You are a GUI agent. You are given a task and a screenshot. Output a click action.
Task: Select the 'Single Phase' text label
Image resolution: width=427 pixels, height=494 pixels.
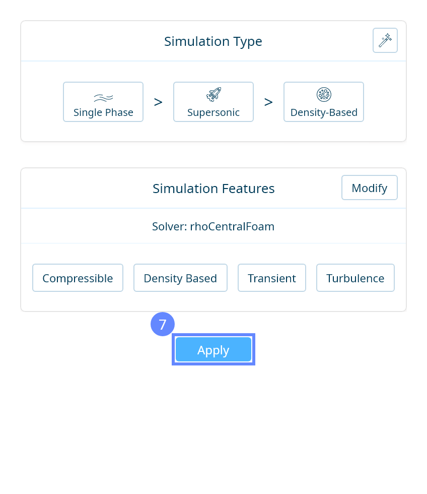[x=103, y=112]
